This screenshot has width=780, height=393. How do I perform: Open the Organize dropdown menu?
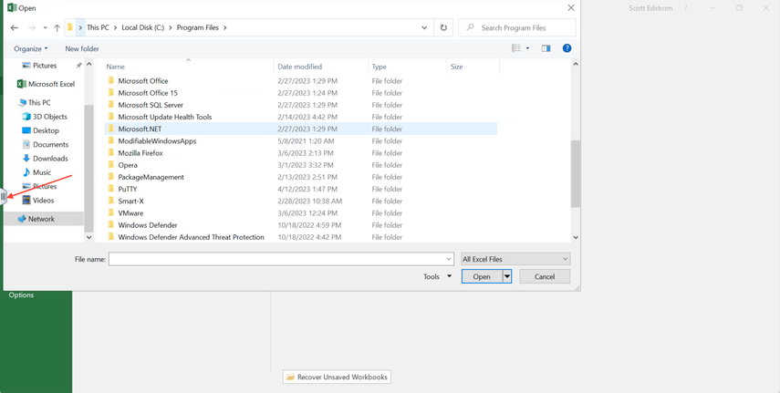tap(31, 48)
